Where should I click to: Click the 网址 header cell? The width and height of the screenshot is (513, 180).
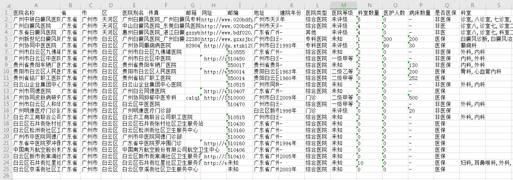pos(213,13)
